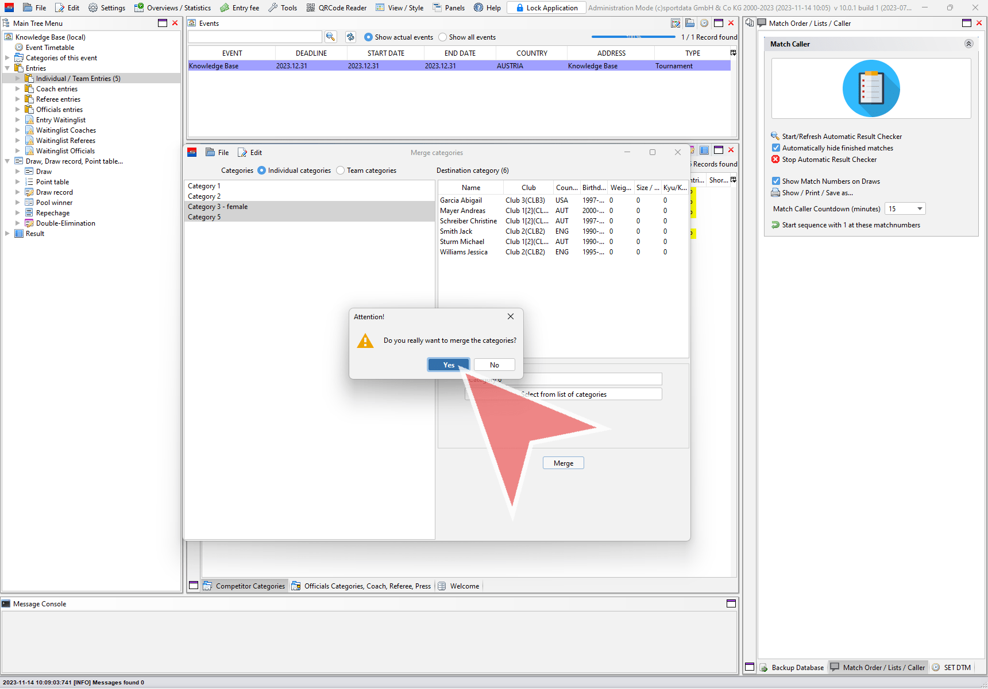This screenshot has height=689, width=988.
Task: Collapse the Match Caller panel chevron
Action: [x=968, y=44]
